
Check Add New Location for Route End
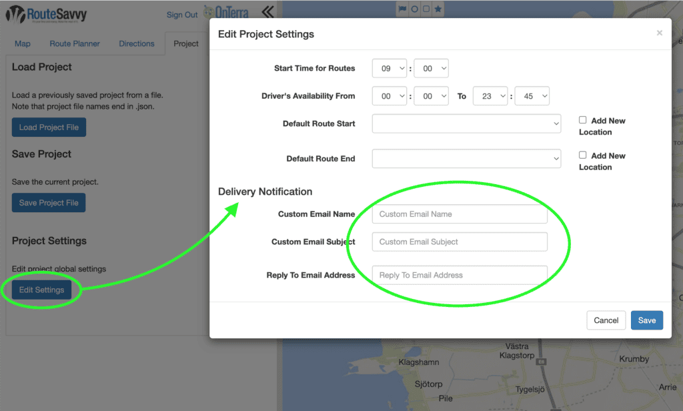pyautogui.click(x=582, y=155)
